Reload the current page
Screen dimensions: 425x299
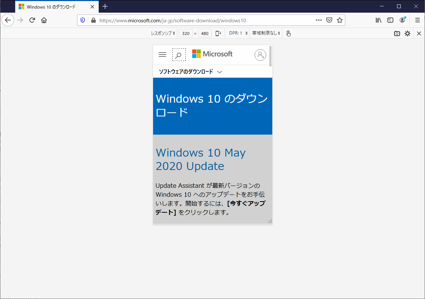[32, 20]
